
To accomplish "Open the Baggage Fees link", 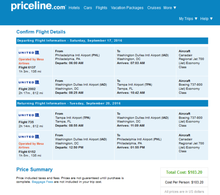I will coord(42,182).
